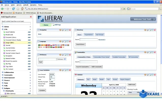Remove the Language portlet with red X

pyautogui.click(x=70, y=42)
